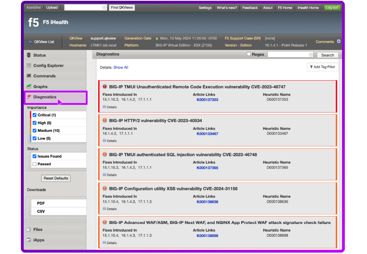This screenshot has height=254, width=367.
Task: Enable the Regex search checkbox
Action: (249, 54)
